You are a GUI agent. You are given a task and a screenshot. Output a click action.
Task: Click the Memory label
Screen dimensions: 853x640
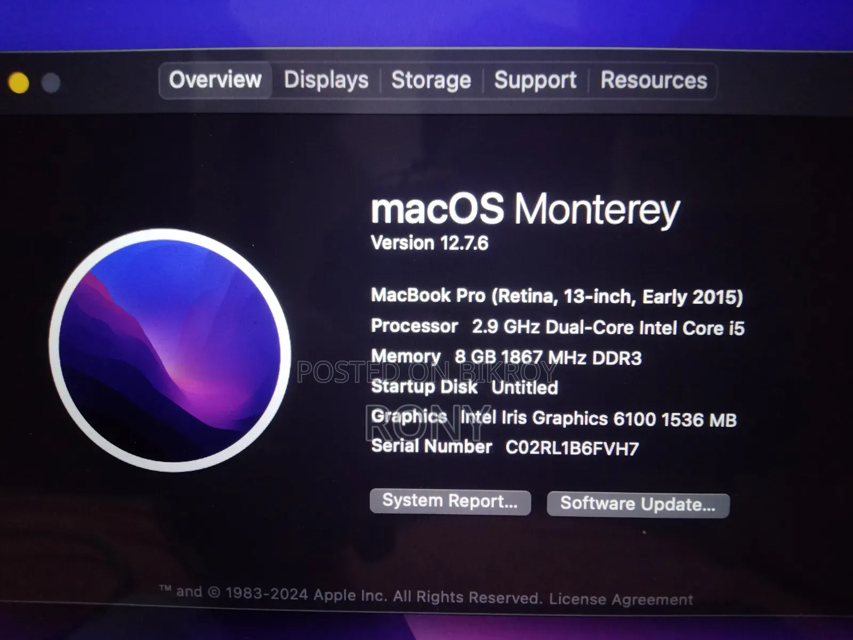406,356
